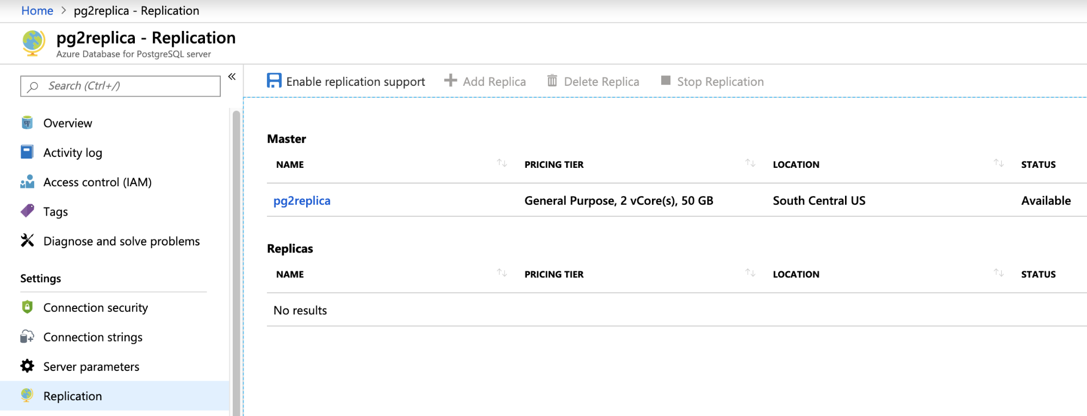Click the purple Tags icon

pos(27,211)
